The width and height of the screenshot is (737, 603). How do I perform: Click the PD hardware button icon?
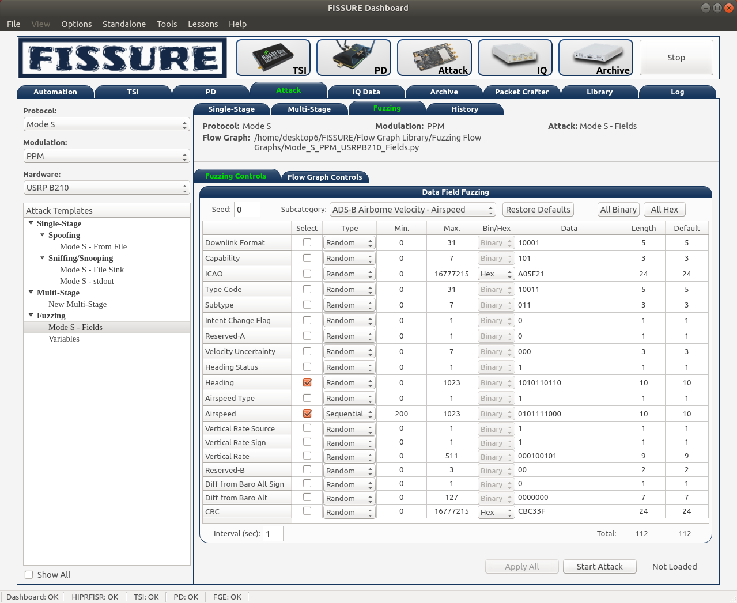tap(354, 58)
